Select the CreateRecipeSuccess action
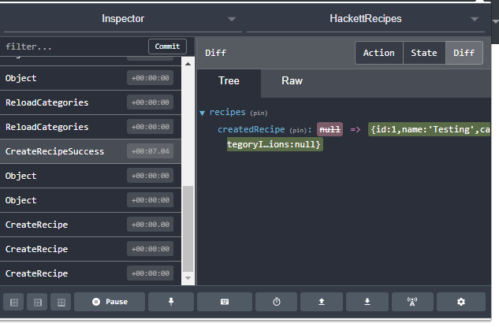 click(x=91, y=151)
